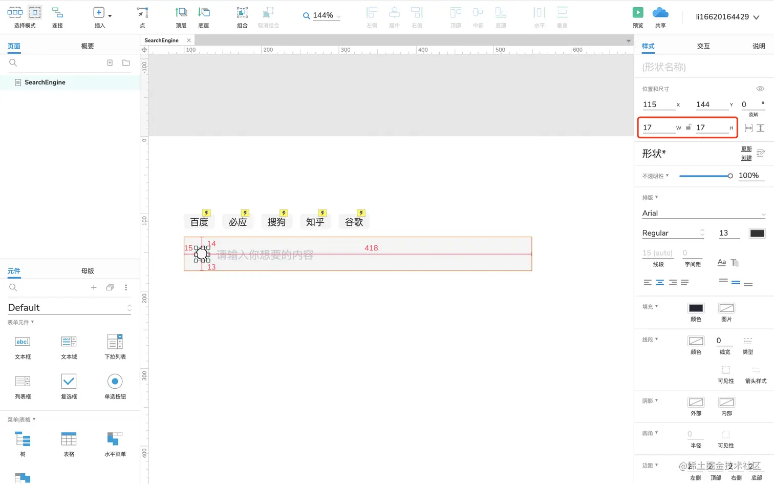Switch to the 母版 masters tab
774x484 pixels.
(x=88, y=271)
